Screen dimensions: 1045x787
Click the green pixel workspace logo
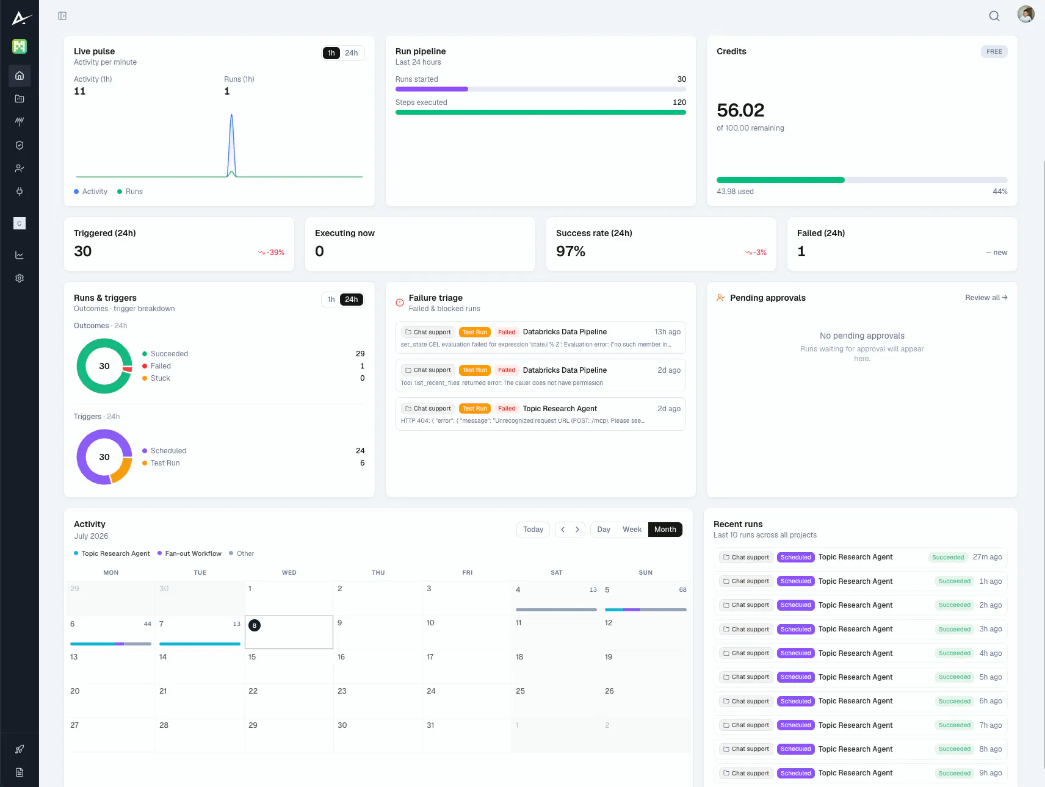pyautogui.click(x=20, y=46)
